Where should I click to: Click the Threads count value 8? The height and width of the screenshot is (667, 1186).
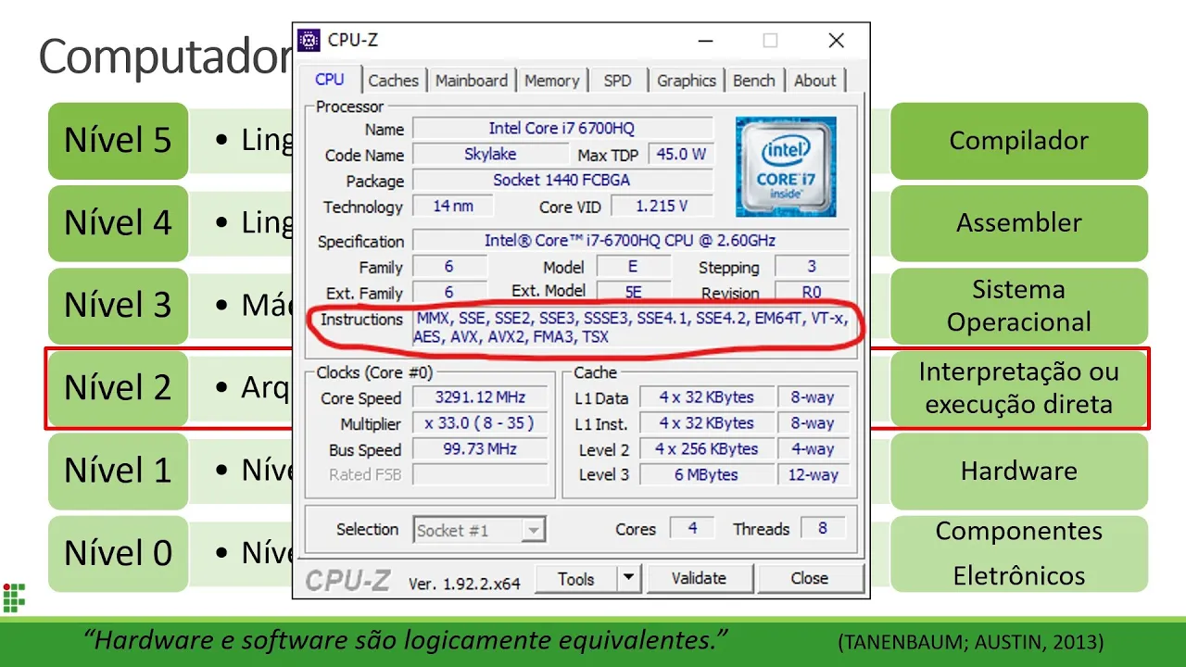coord(822,529)
